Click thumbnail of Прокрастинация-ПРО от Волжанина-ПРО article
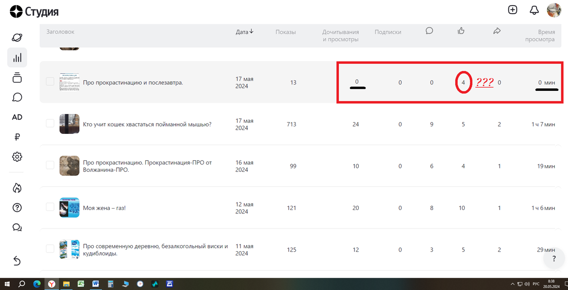 pyautogui.click(x=69, y=166)
